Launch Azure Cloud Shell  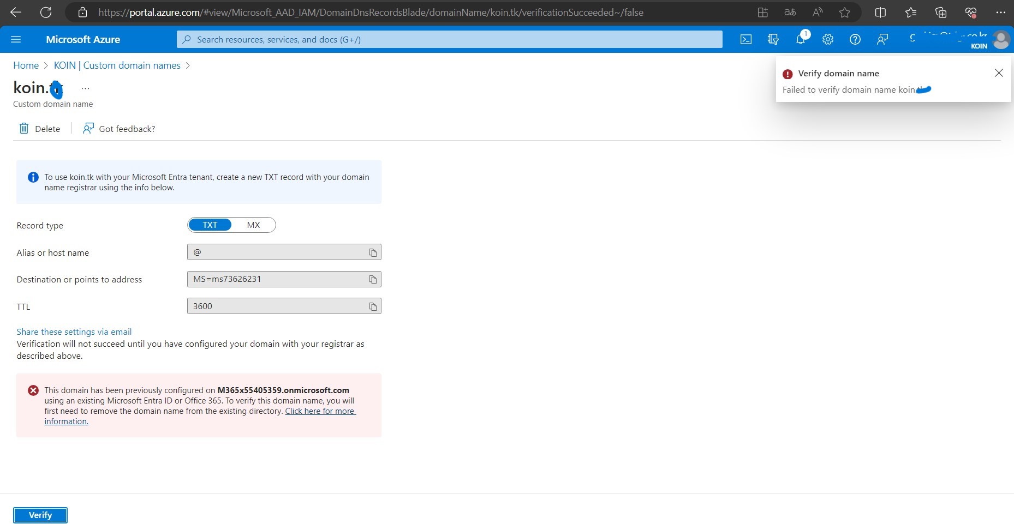click(x=746, y=39)
